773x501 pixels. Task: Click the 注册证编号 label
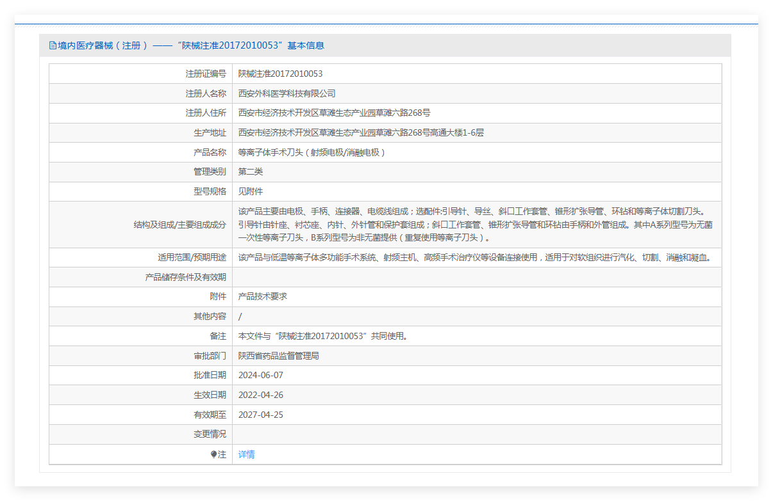(x=206, y=74)
